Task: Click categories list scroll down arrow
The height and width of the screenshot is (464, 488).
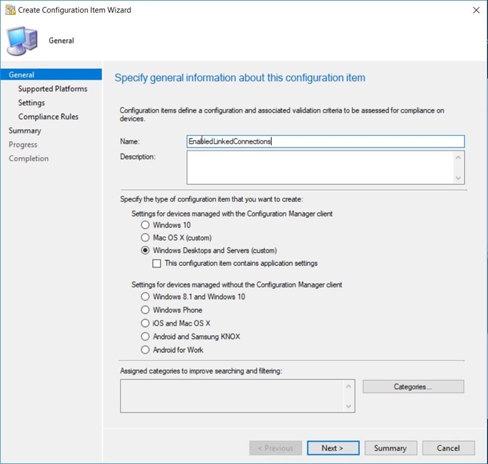Action: tap(348, 406)
